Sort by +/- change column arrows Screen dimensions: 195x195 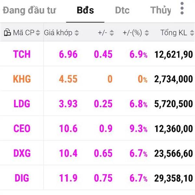112,32
